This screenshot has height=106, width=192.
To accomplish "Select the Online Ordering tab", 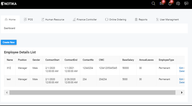I will pyautogui.click(x=116, y=20).
